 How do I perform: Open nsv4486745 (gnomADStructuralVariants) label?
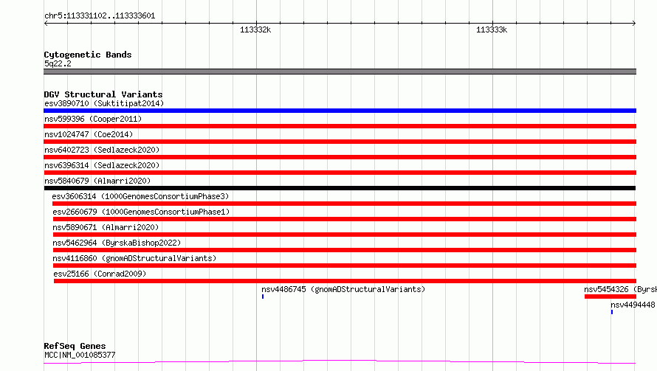343,289
